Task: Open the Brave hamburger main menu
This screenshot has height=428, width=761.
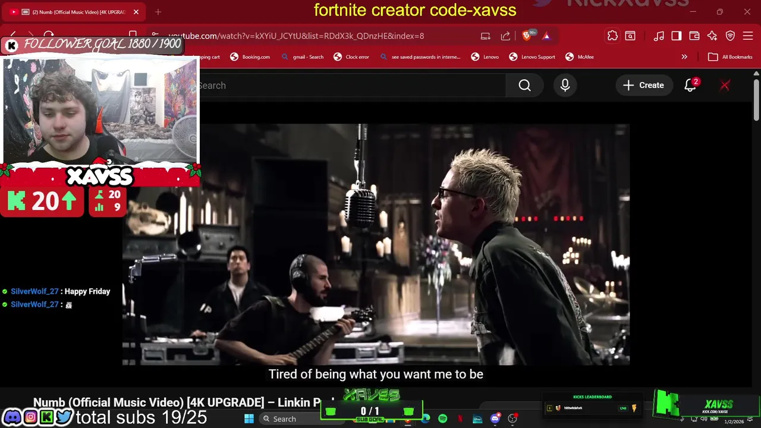Action: [749, 36]
